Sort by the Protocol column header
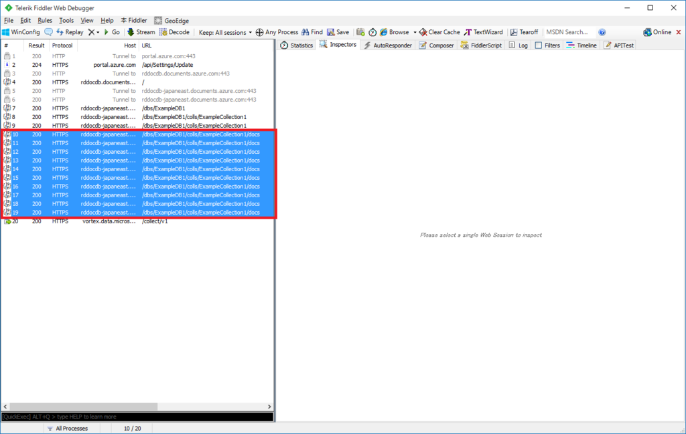The height and width of the screenshot is (434, 686). 62,45
